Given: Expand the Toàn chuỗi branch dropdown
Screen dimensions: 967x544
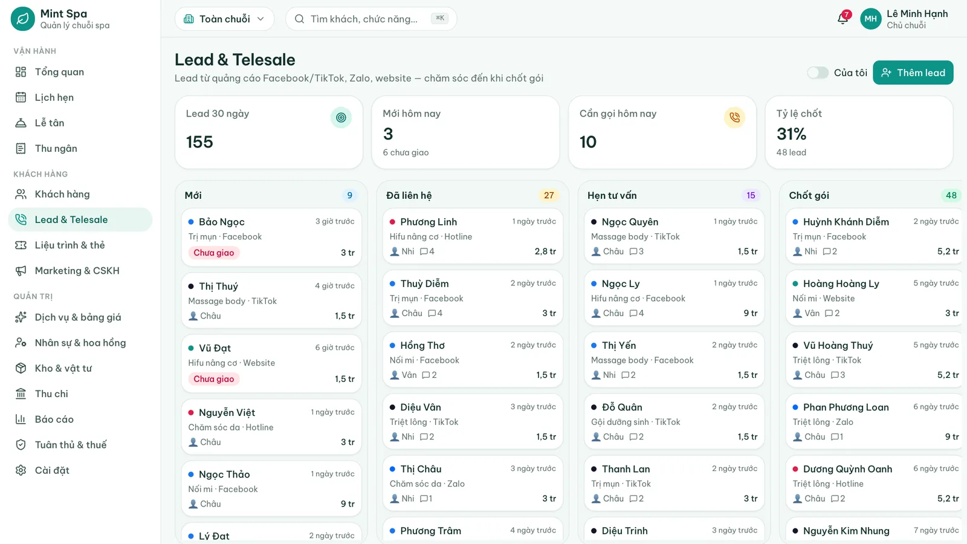Looking at the screenshot, I should (224, 19).
